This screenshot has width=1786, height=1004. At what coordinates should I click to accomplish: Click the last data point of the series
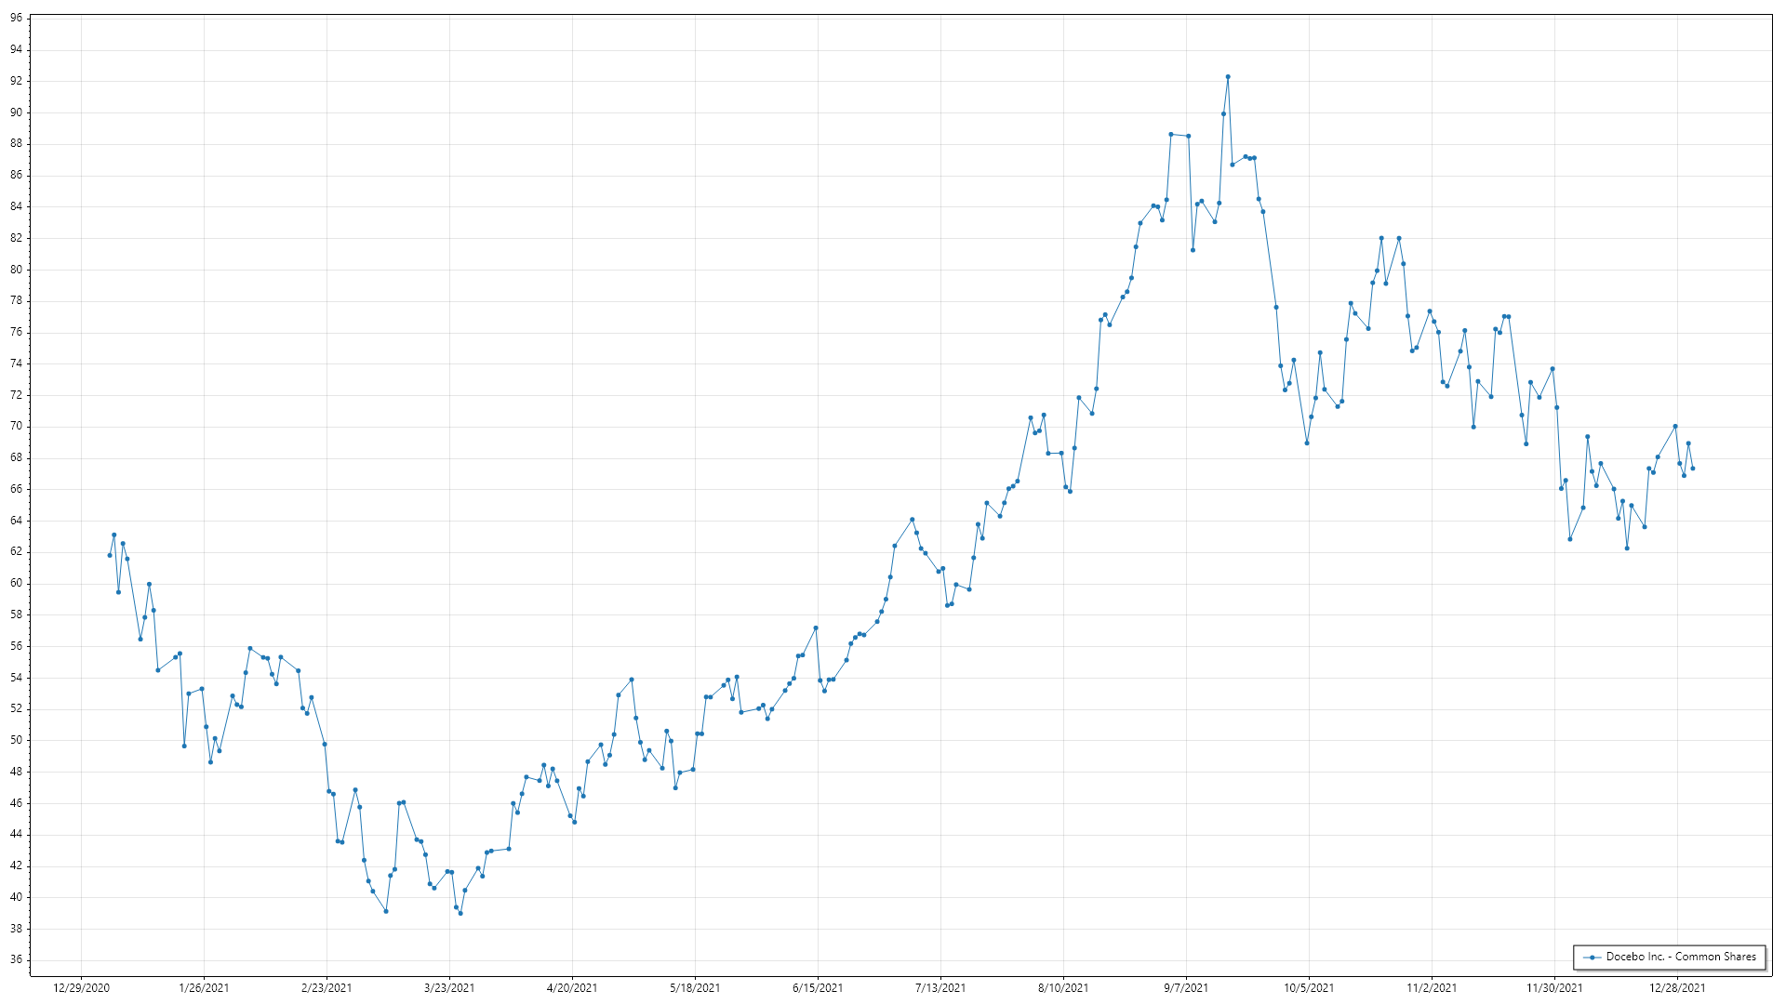click(x=1693, y=469)
